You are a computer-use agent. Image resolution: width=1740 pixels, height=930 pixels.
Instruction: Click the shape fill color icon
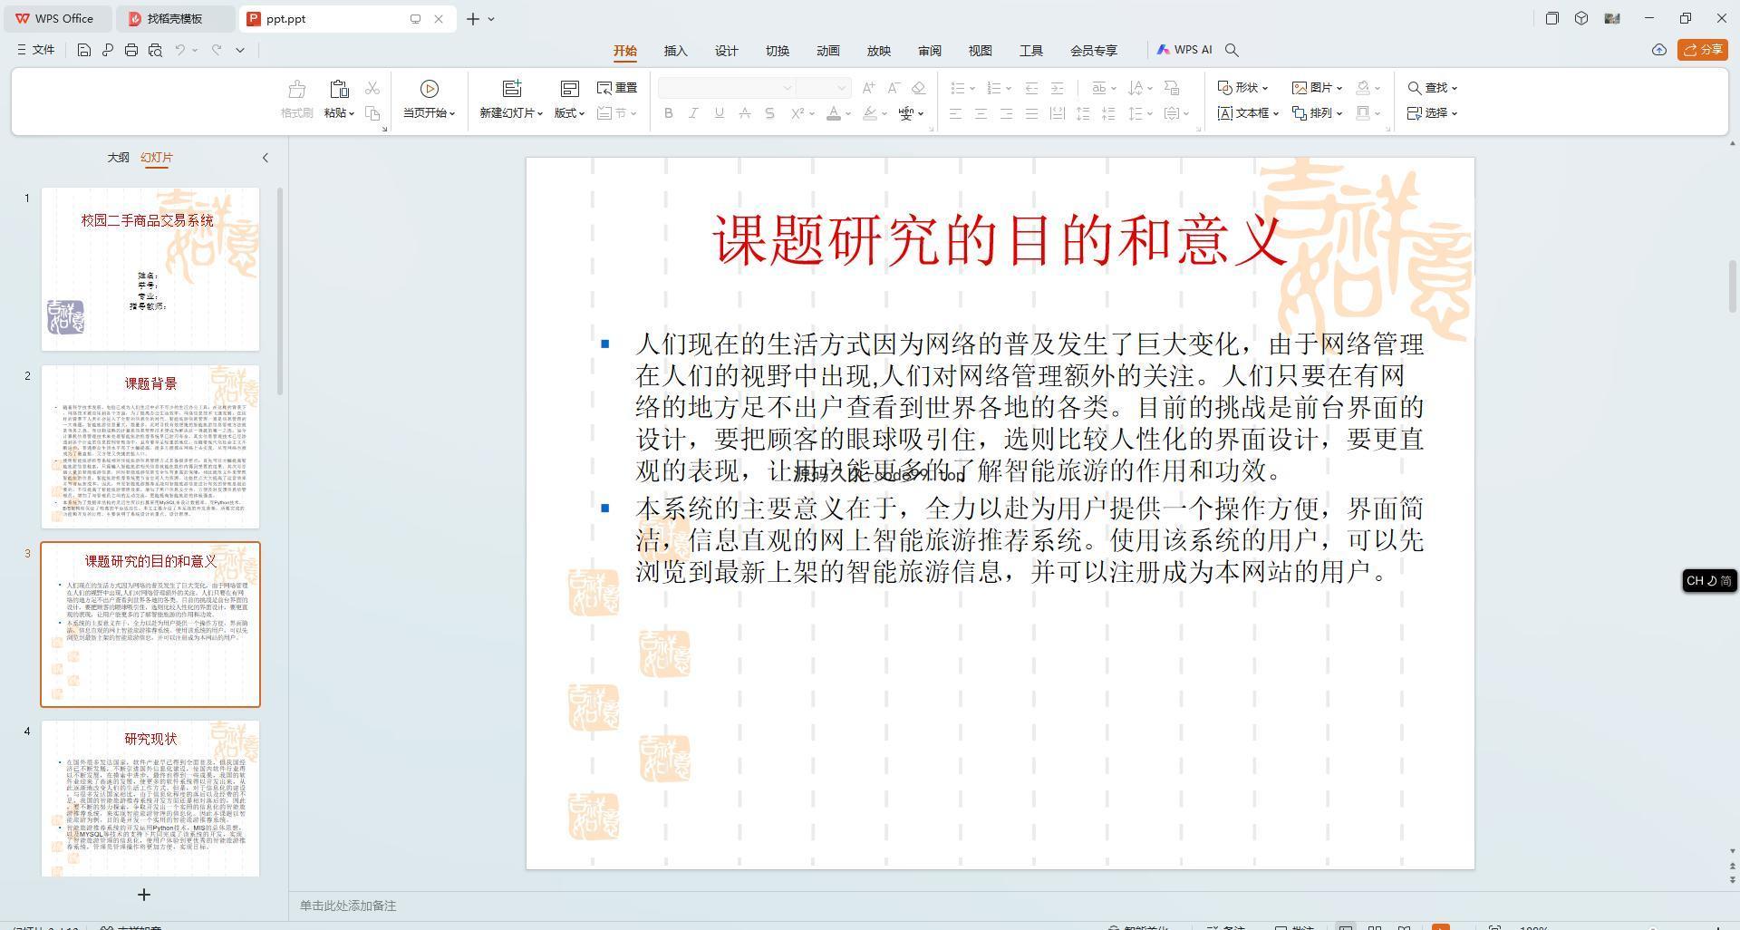(1362, 88)
